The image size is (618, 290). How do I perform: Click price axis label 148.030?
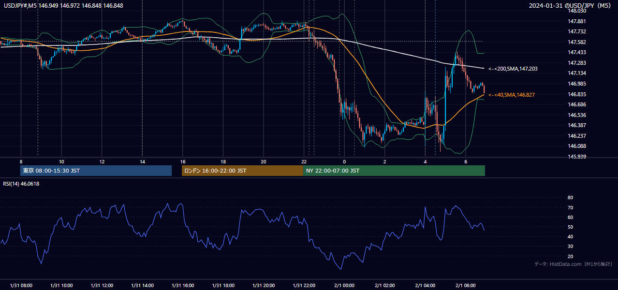click(577, 11)
